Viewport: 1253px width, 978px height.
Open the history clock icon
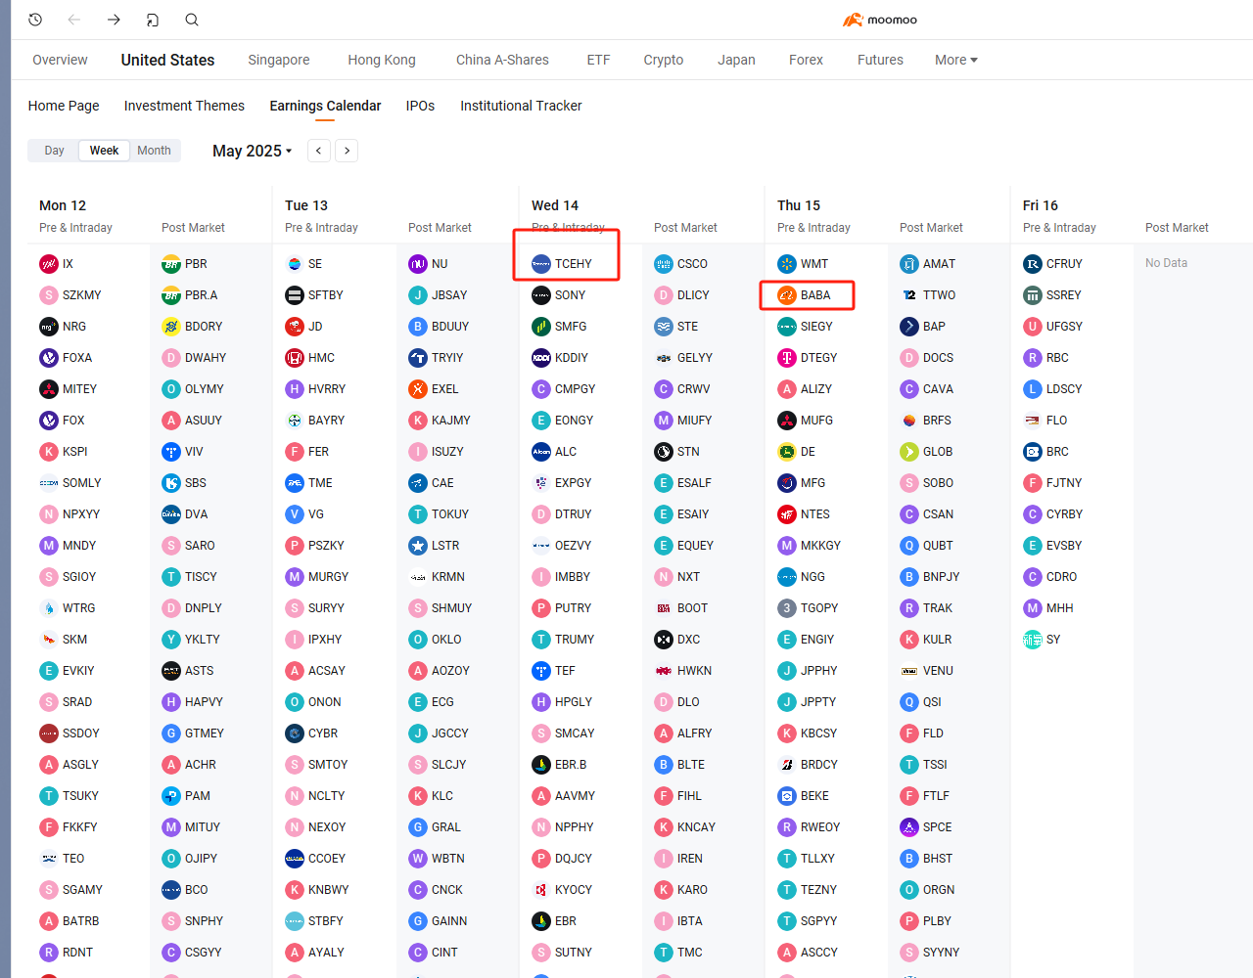pyautogui.click(x=35, y=20)
